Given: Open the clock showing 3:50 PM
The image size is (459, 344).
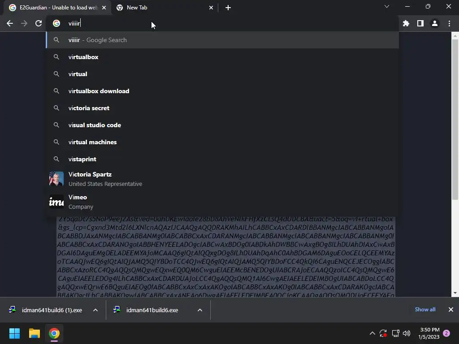Looking at the screenshot, I should click(429, 333).
